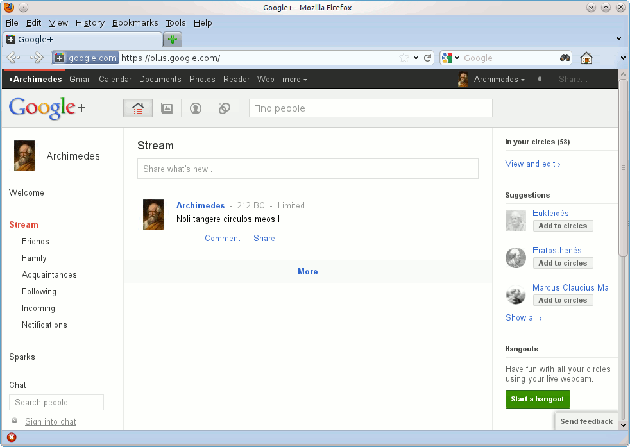The image size is (630, 447).
Task: Open Sparks in the sidebar
Action: click(22, 357)
